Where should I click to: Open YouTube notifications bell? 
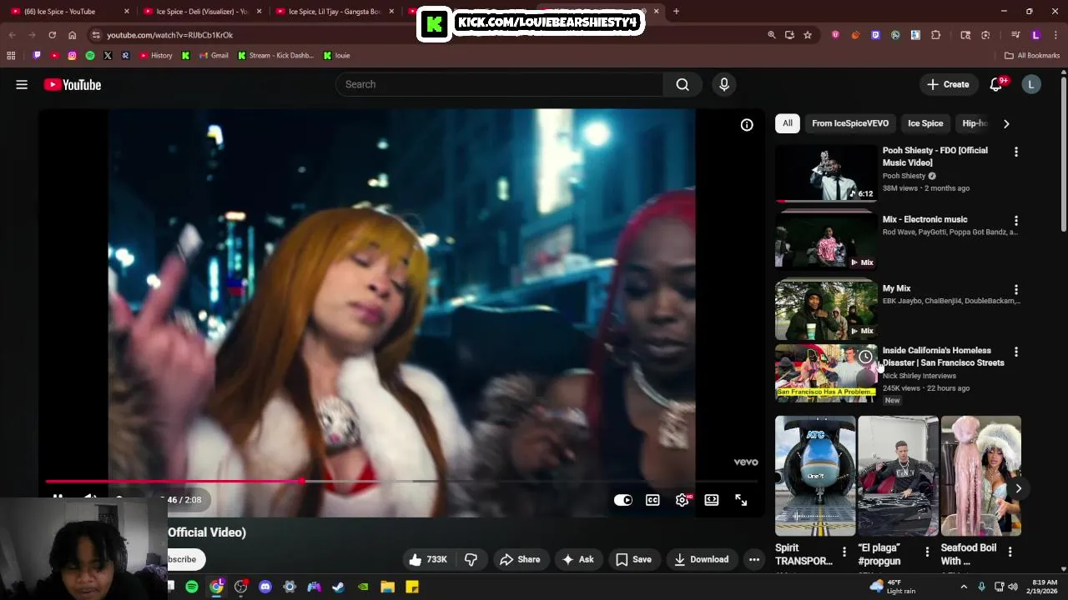pos(996,84)
